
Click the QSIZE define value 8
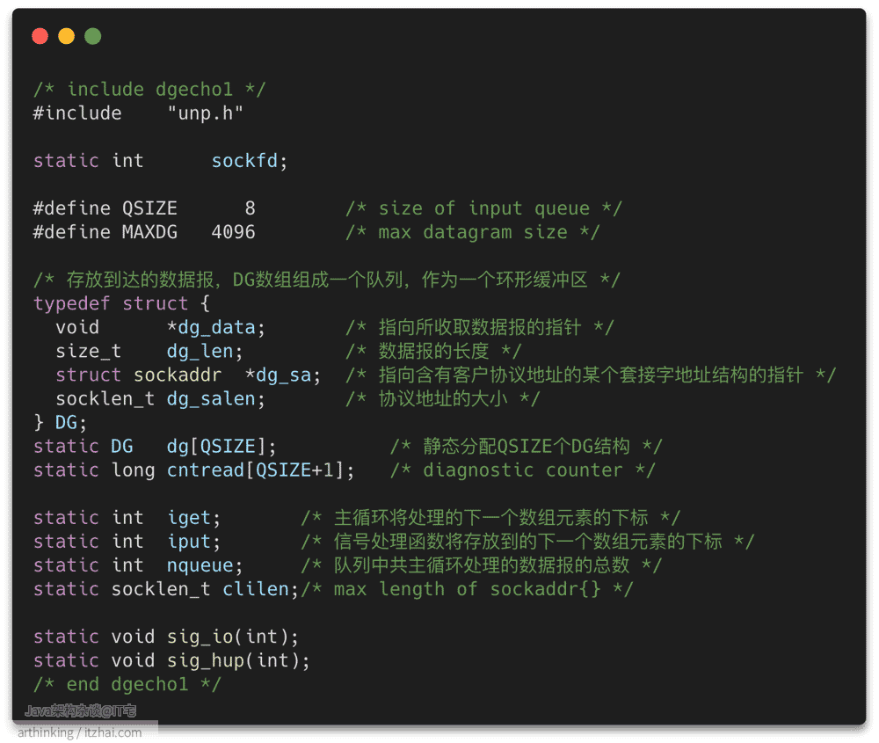[250, 208]
